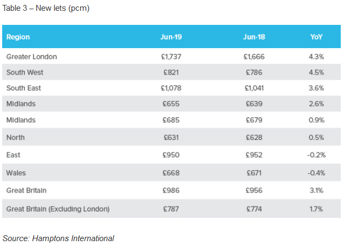Viewport: 344px width, 246px height.
Task: Click the Source: Hamptons International text
Action: (59, 238)
